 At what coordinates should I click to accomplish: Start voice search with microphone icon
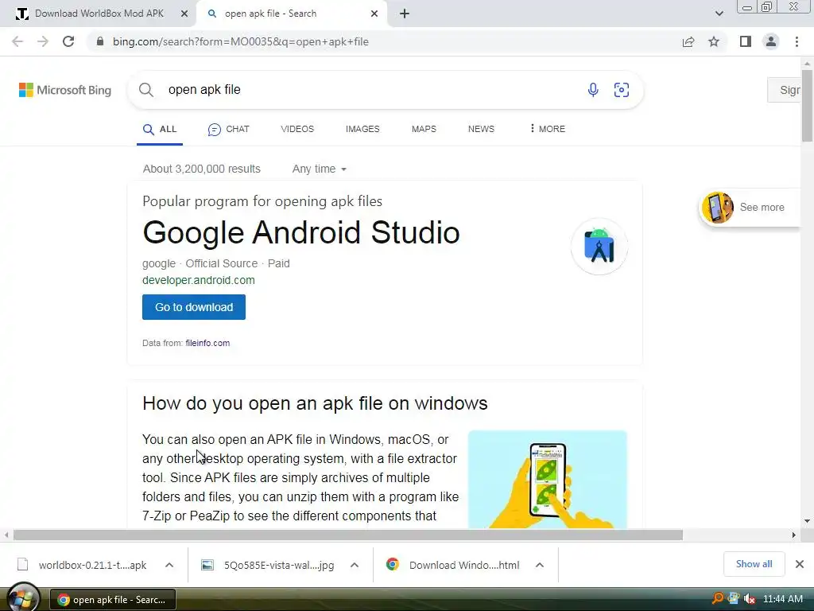point(593,90)
